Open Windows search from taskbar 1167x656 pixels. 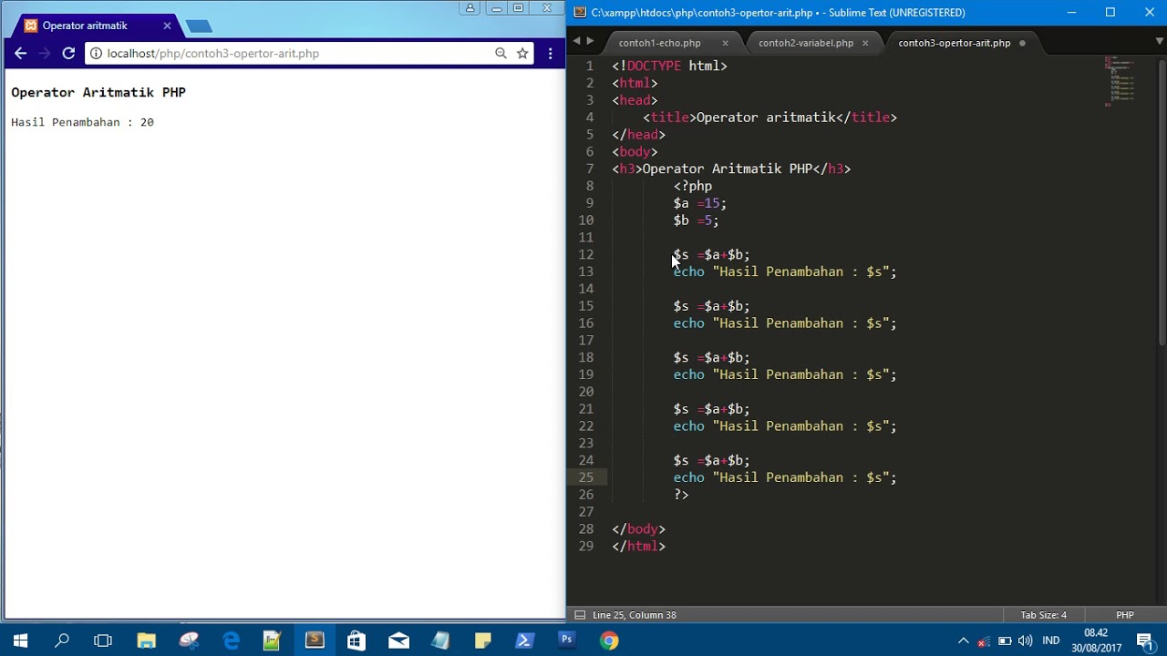click(62, 641)
